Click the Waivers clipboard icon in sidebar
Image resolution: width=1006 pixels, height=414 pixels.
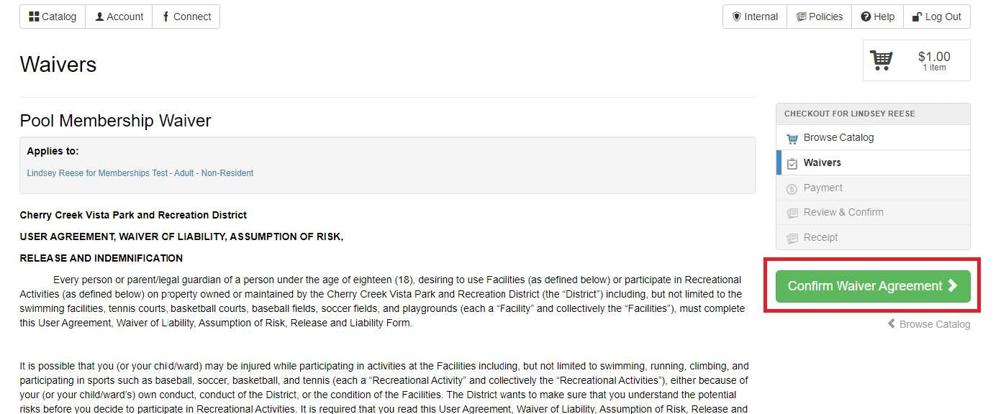point(792,163)
